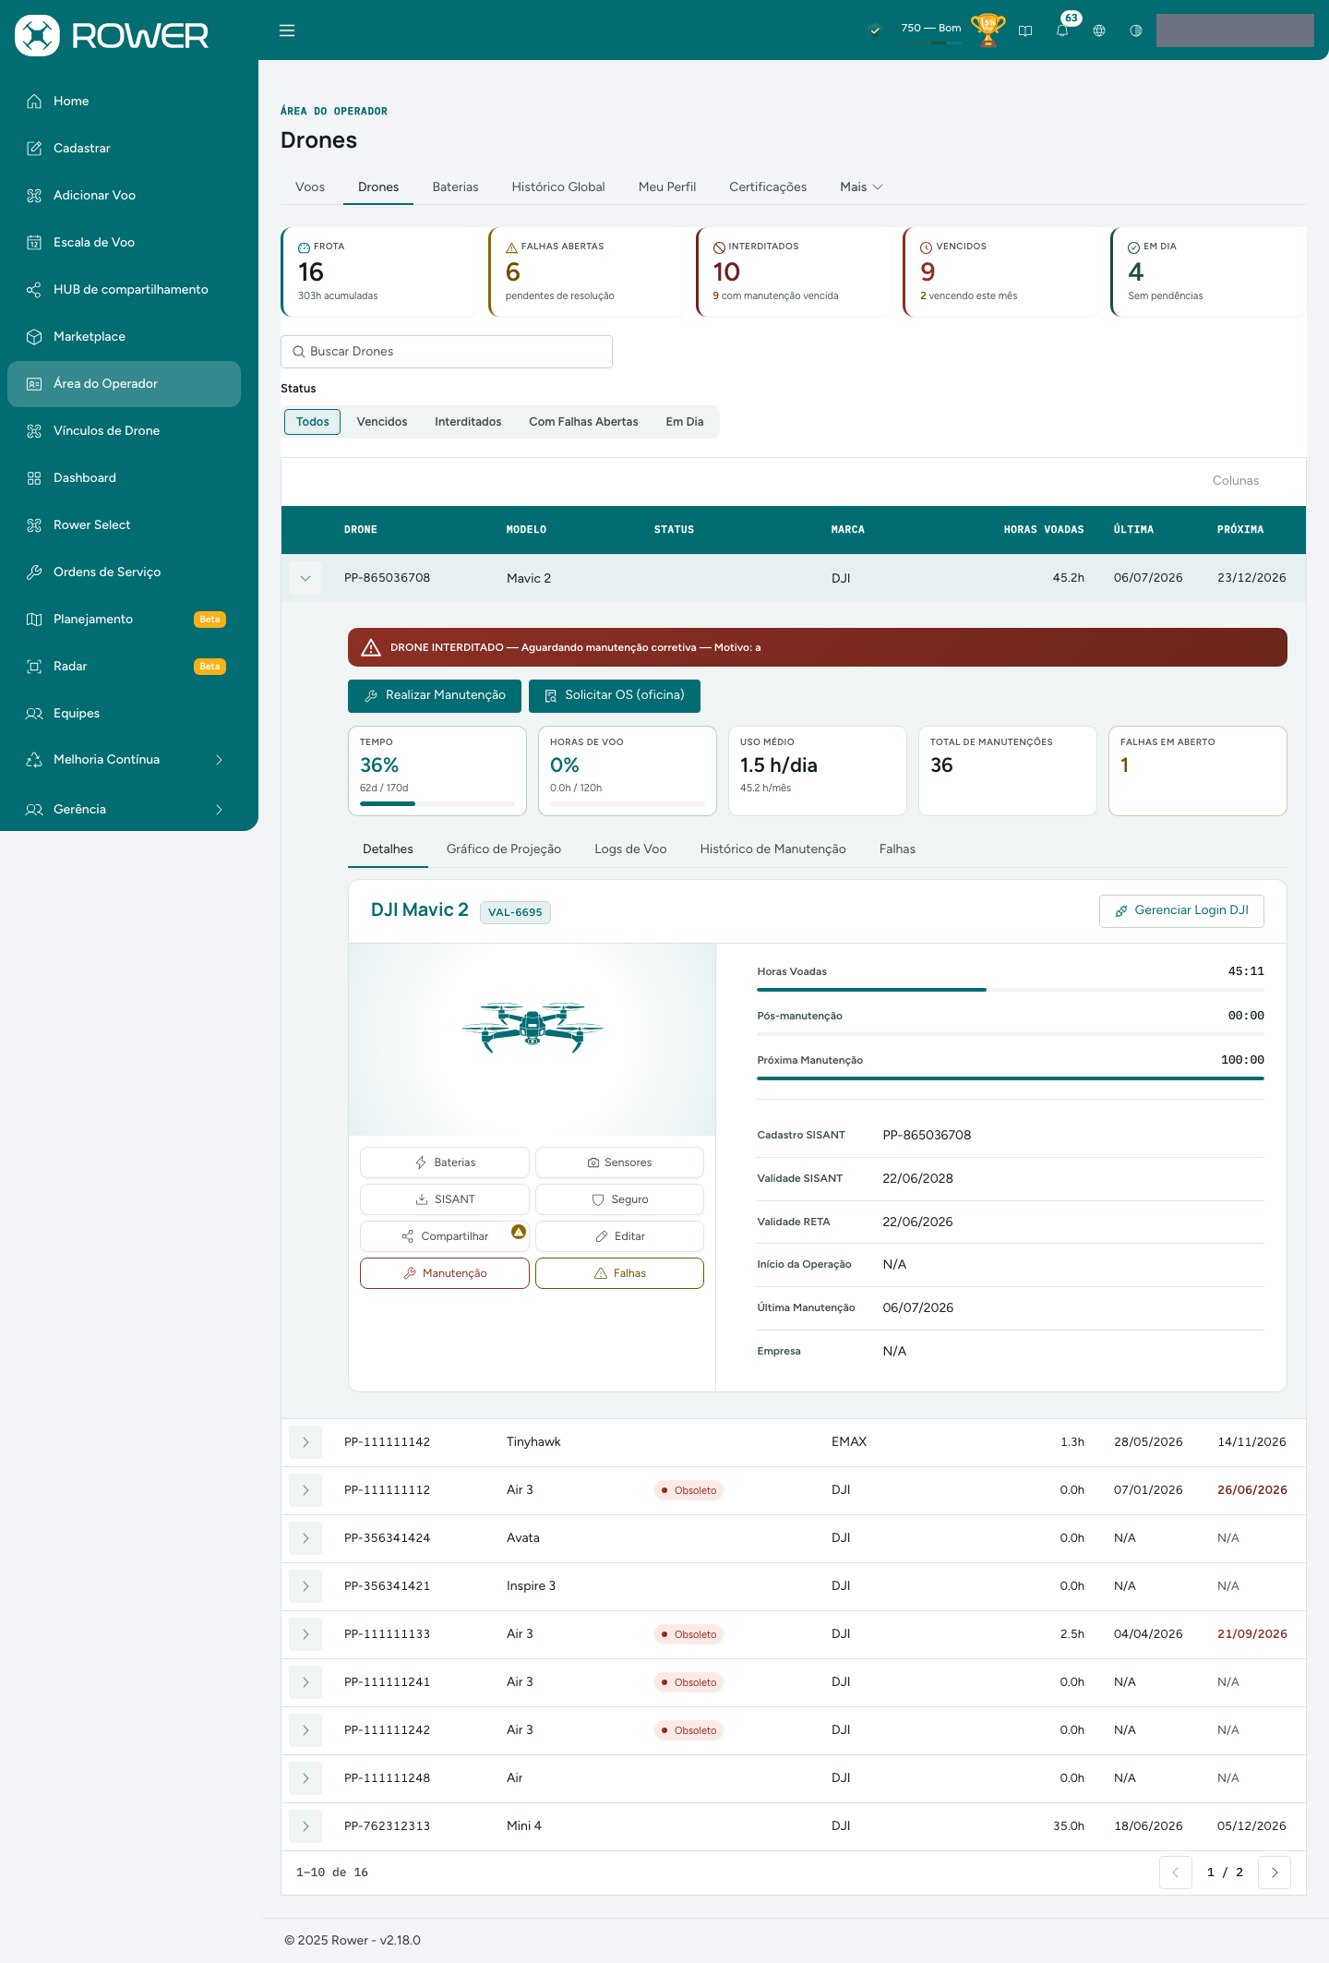Expand the PP-356341424 Avata row
The height and width of the screenshot is (1963, 1329).
click(305, 1538)
